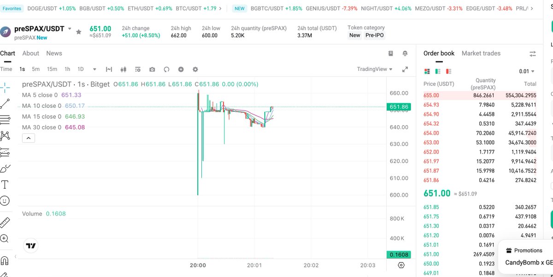
Task: Expand chart to fullscreen
Action: pos(405,69)
